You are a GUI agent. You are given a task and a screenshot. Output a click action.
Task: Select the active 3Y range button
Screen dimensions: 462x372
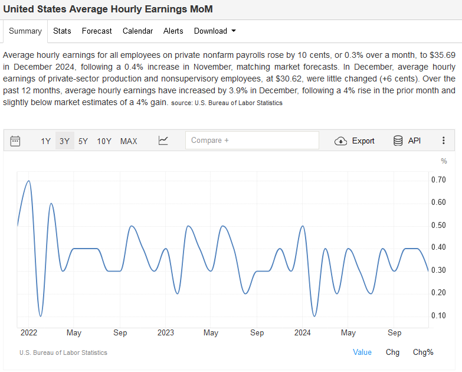(x=64, y=141)
